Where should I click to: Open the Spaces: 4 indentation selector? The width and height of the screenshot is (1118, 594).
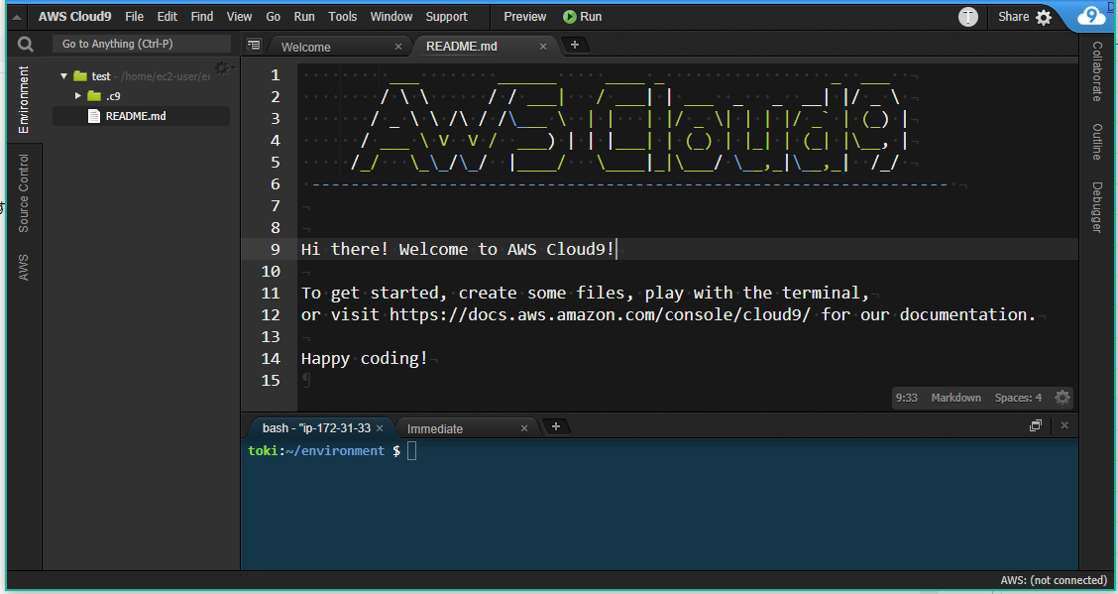(1018, 398)
